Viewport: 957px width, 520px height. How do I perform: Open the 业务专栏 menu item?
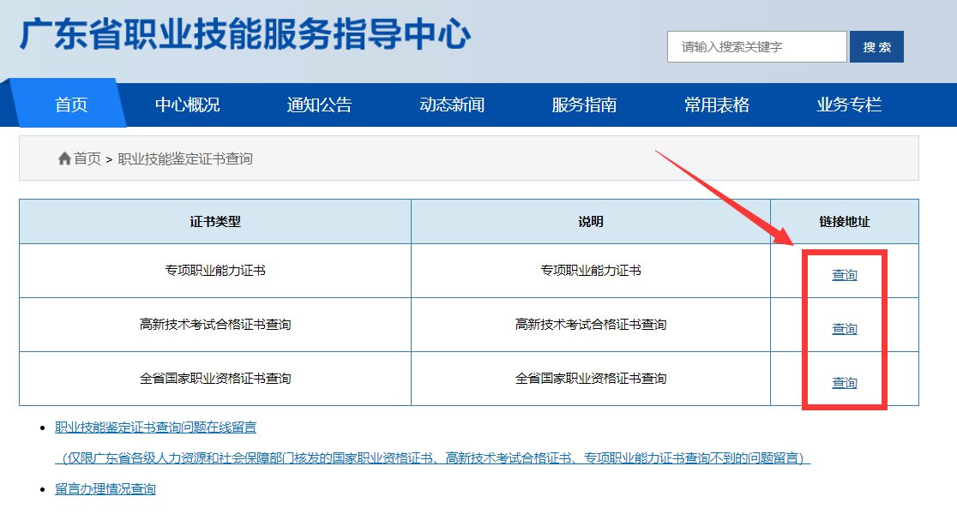(x=849, y=105)
